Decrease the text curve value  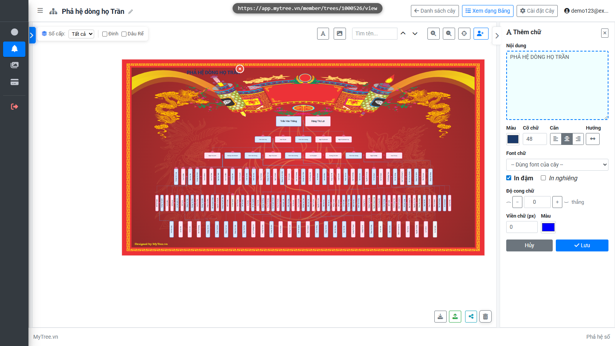pyautogui.click(x=517, y=202)
